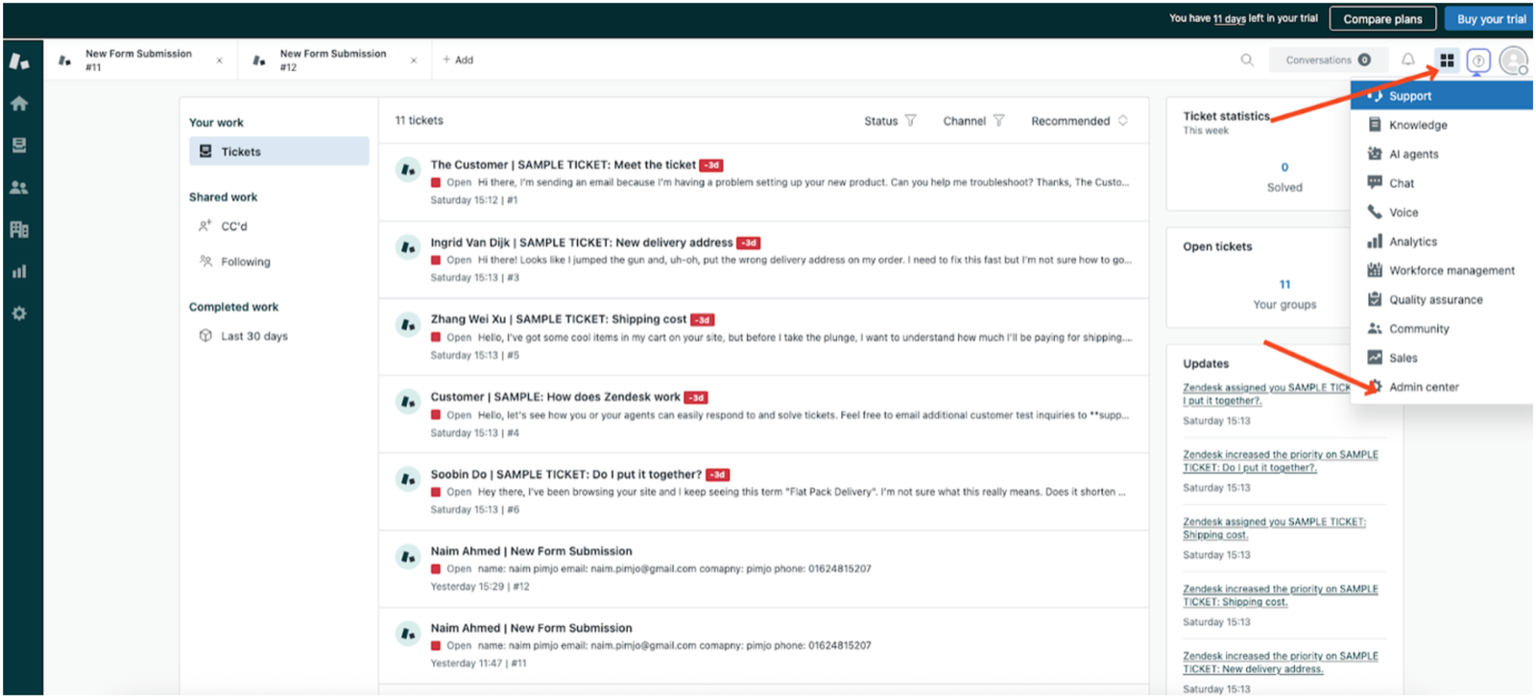Viewport: 1536px width, 698px height.
Task: Open Naim Ahmed's New Form Submission ticket #11
Action: click(764, 646)
